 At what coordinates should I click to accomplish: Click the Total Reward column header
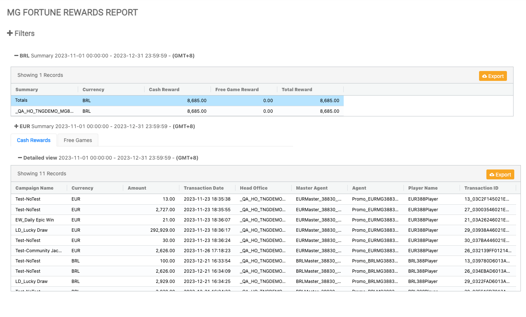tap(297, 90)
